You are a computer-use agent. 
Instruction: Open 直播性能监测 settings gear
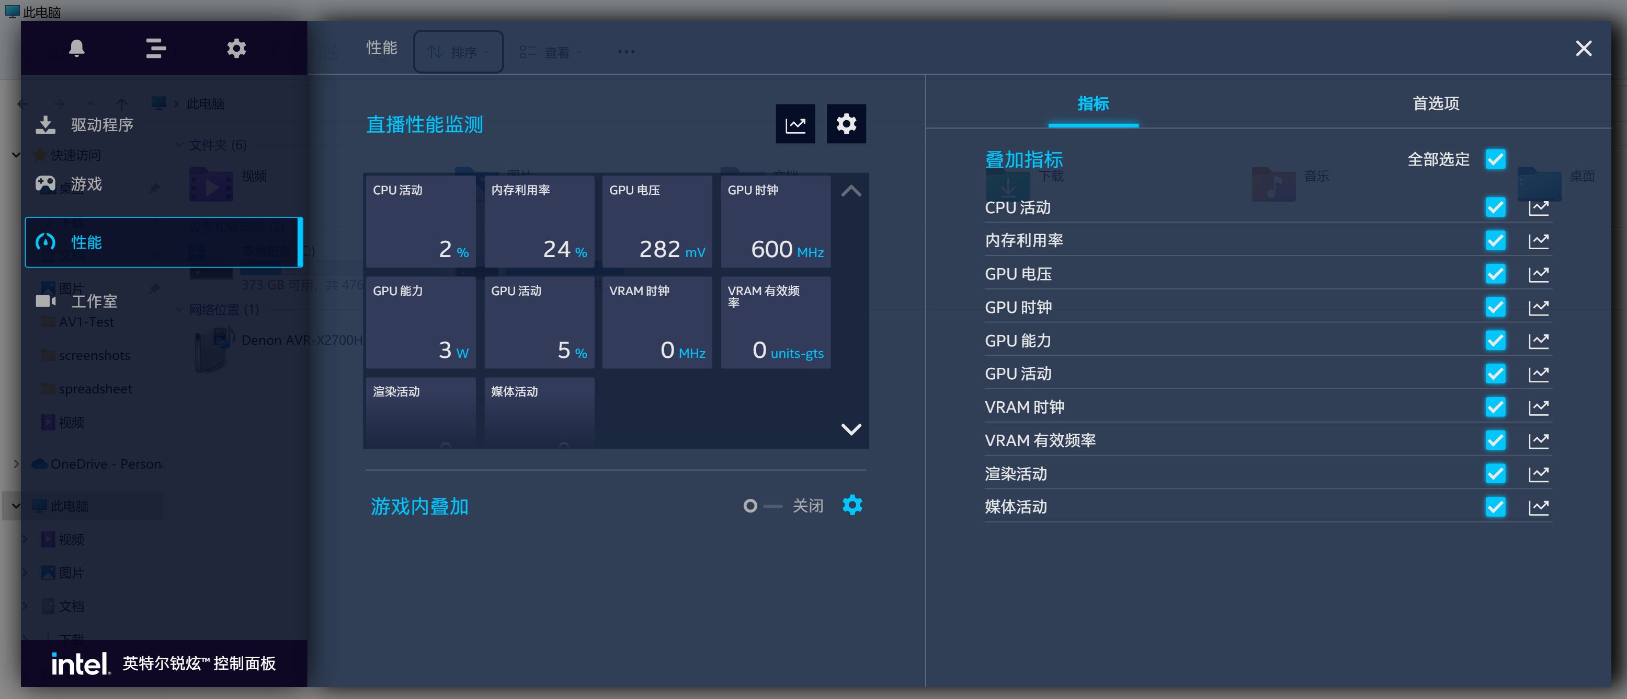coord(846,124)
